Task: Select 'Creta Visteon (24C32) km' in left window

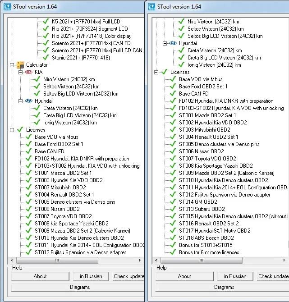Action: 70,108
